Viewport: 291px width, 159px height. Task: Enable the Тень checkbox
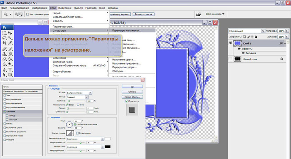click(5, 95)
